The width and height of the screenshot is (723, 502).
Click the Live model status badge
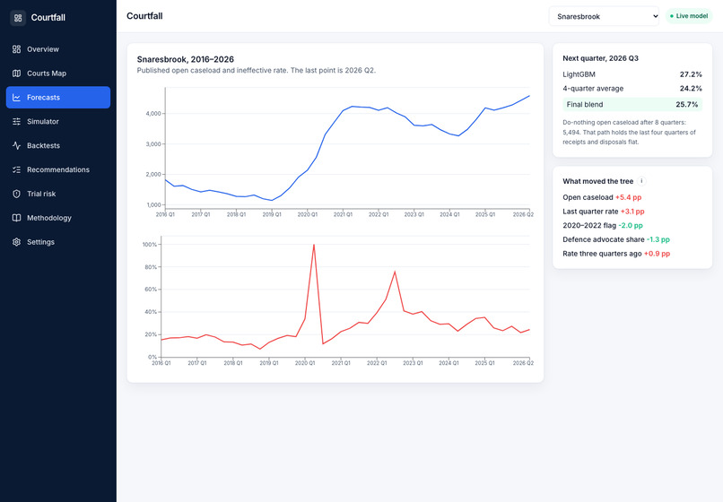689,16
